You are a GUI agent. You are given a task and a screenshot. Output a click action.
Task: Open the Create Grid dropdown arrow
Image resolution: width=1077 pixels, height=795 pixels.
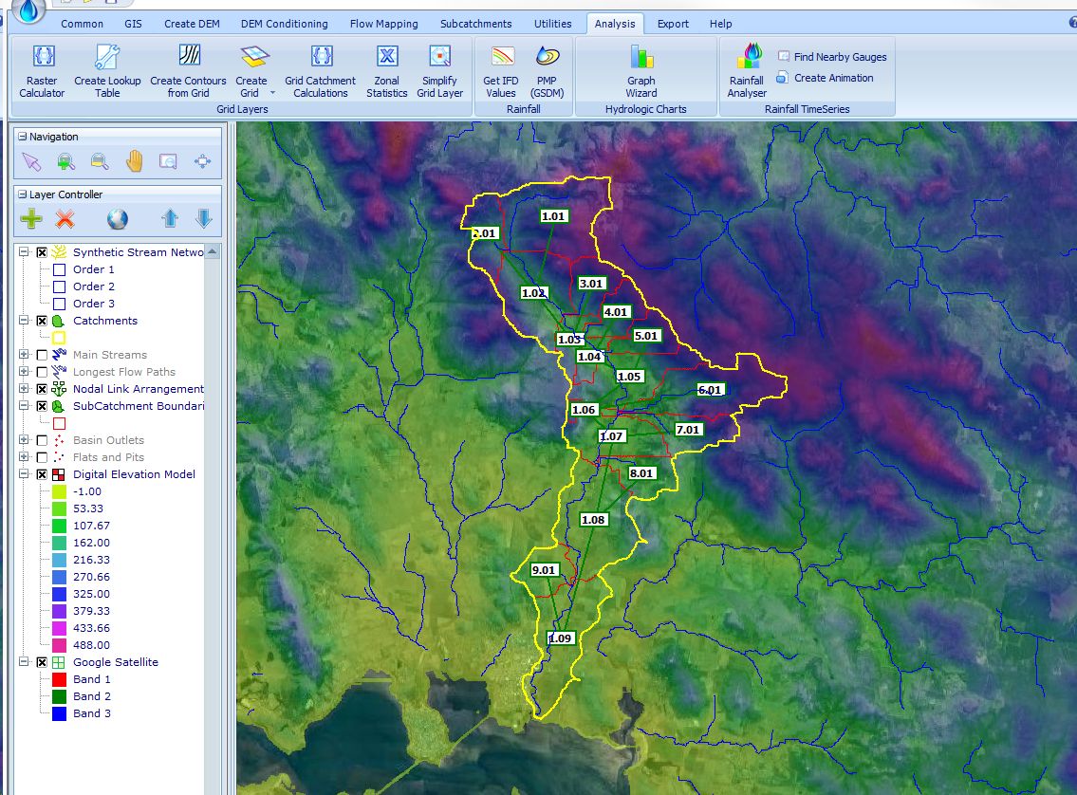pos(272,93)
